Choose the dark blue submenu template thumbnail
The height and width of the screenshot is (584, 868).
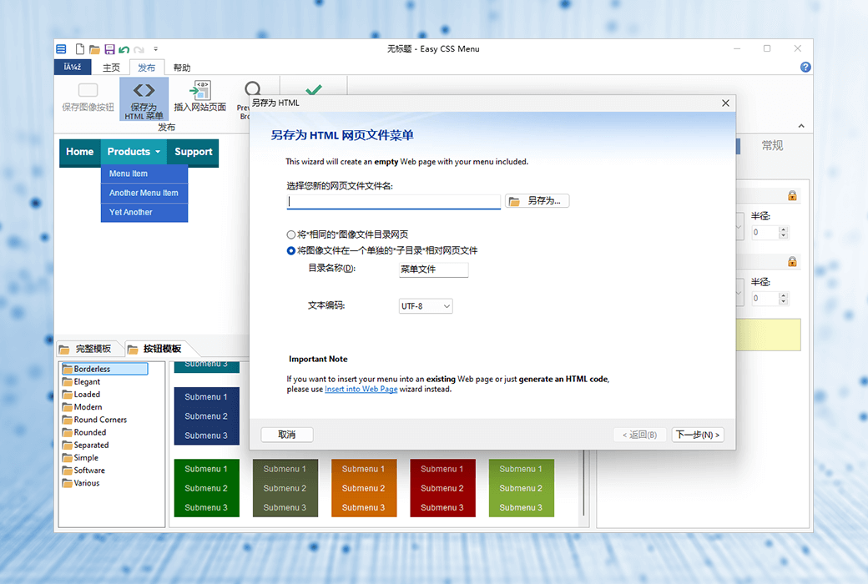click(x=206, y=416)
